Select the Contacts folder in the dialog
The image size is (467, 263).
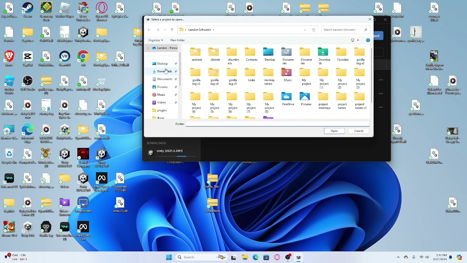click(x=251, y=55)
